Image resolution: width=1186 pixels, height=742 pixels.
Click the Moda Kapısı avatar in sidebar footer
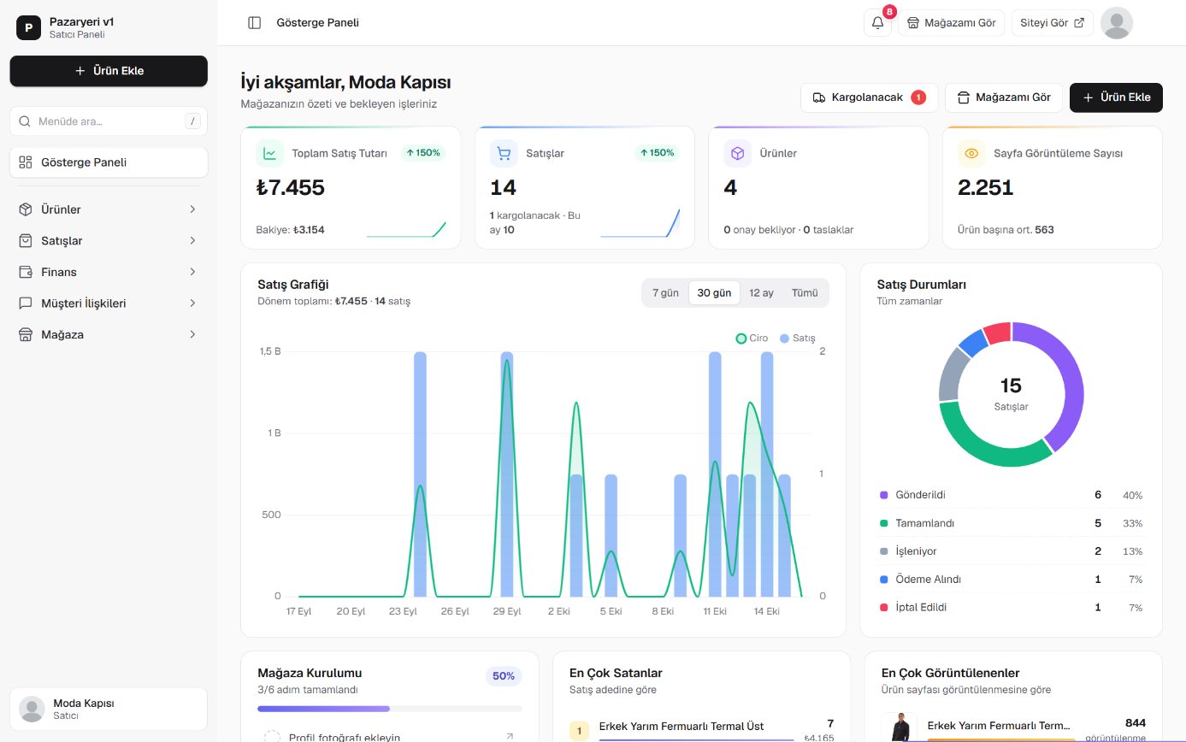[32, 709]
